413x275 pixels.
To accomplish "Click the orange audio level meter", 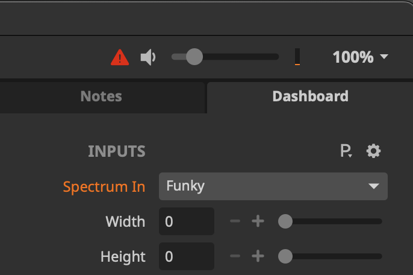I will (297, 57).
